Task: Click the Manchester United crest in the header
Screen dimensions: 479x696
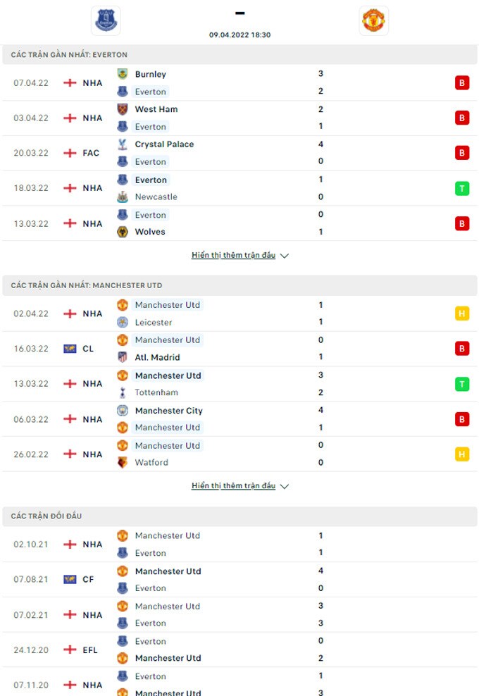Action: point(373,20)
